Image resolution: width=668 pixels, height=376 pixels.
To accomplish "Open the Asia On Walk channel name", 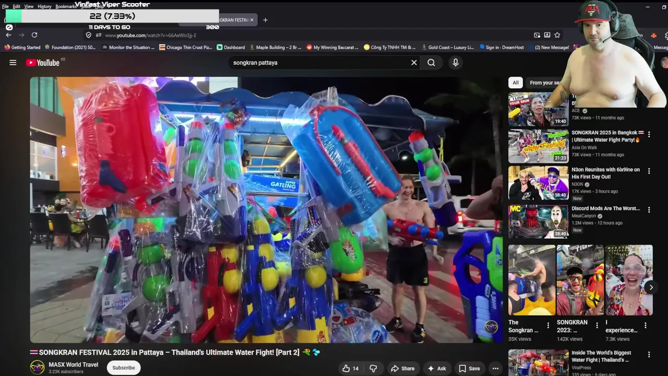I will (584, 148).
